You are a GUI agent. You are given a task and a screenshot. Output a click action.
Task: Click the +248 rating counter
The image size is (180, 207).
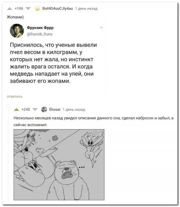(x=26, y=109)
